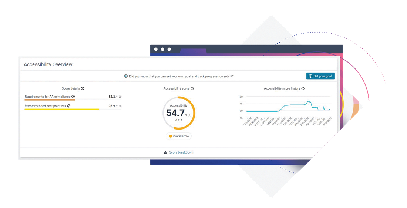Click the help icon beside Score details

point(83,88)
